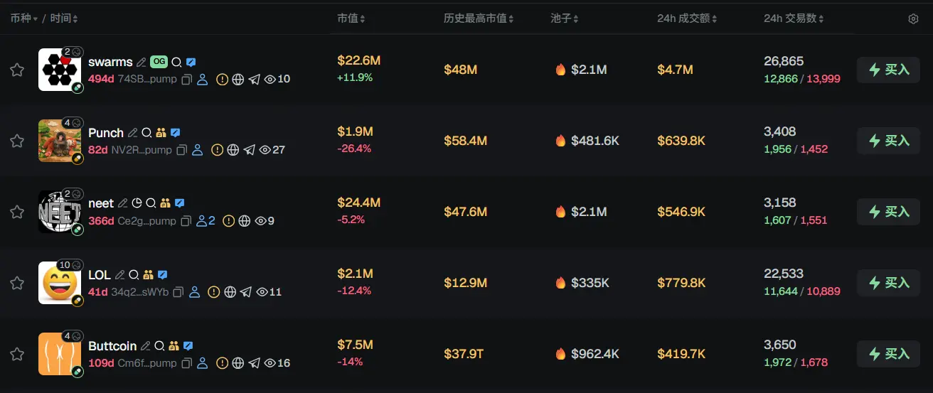Add LOL to favorites with star

pyautogui.click(x=17, y=283)
